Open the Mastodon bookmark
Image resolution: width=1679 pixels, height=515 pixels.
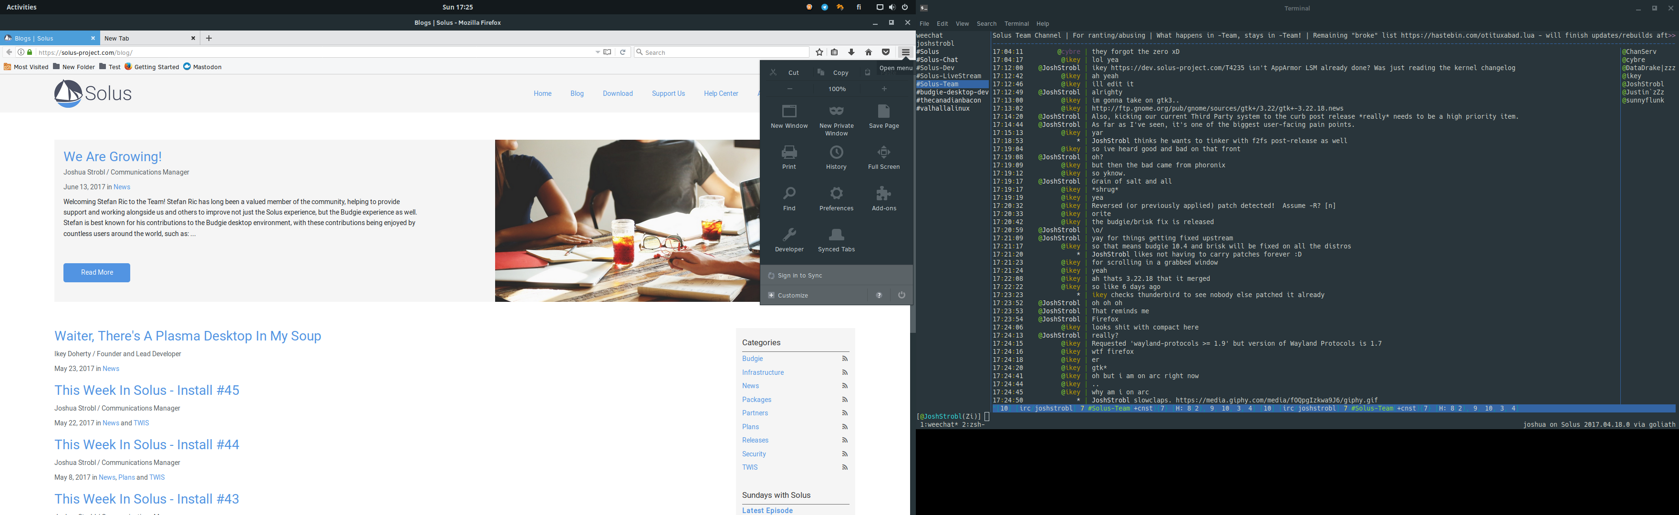pyautogui.click(x=202, y=66)
